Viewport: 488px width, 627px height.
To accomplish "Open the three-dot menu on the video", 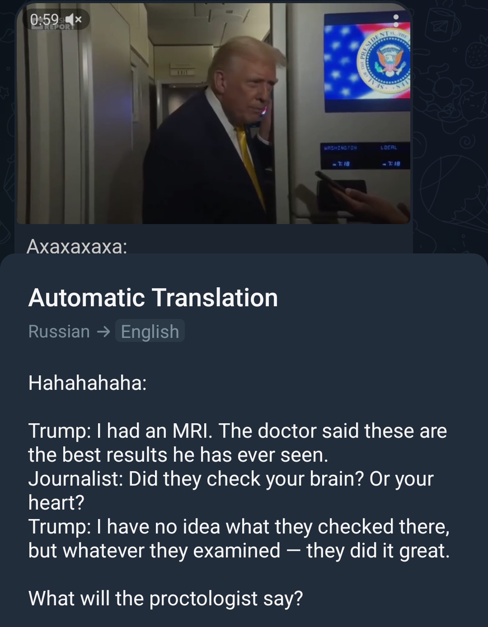I will point(396,21).
